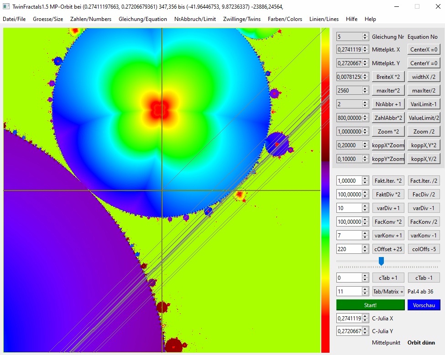Start the fractal calculation
Image resolution: width=445 pixels, height=355 pixels.
370,305
